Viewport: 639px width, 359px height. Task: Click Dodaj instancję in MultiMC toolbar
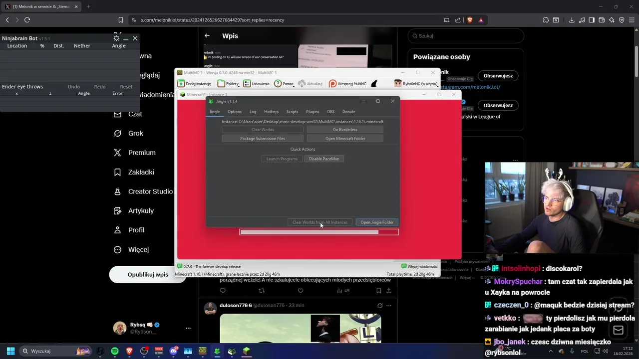pos(194,84)
